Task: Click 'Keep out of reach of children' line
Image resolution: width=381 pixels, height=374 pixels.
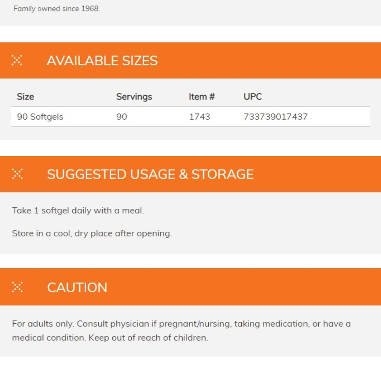Action: pos(148,338)
